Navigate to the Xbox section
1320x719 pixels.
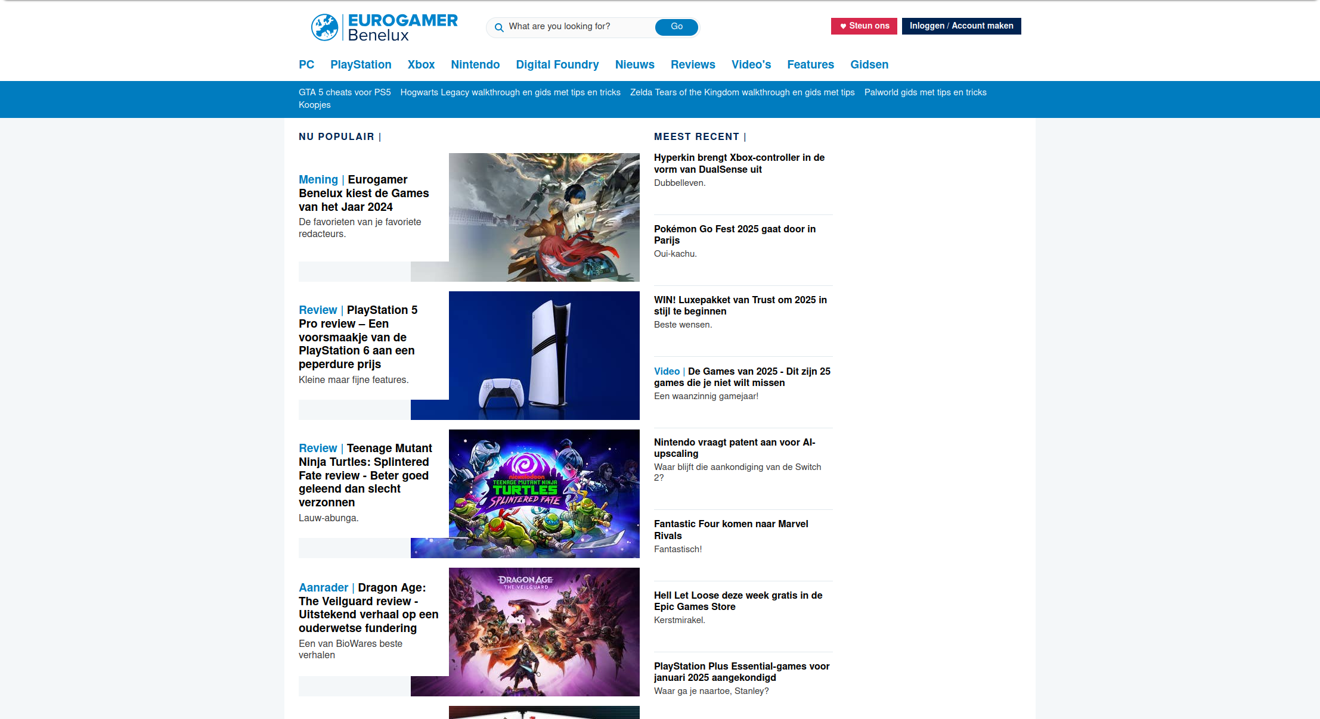pos(421,65)
